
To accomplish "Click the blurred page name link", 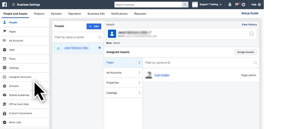I will click(x=162, y=75).
